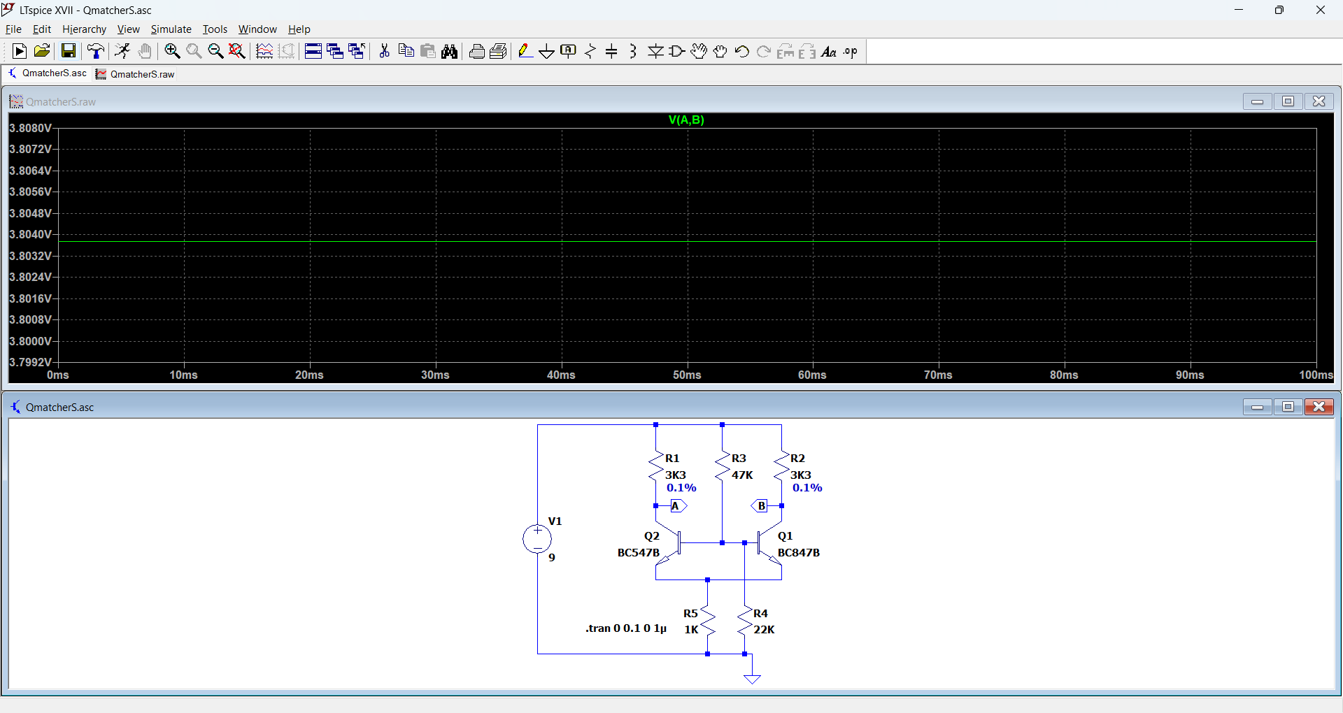Click the 3.8080V vertical axis label
Viewport: 1343px width, 713px height.
(30, 128)
